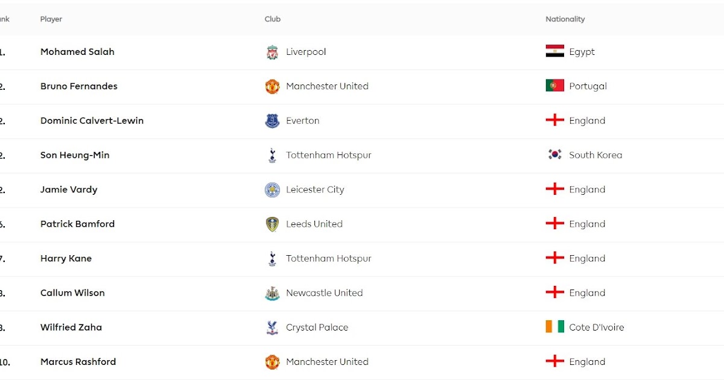The image size is (724, 380).
Task: Click the South Korea flag icon
Action: pos(554,155)
